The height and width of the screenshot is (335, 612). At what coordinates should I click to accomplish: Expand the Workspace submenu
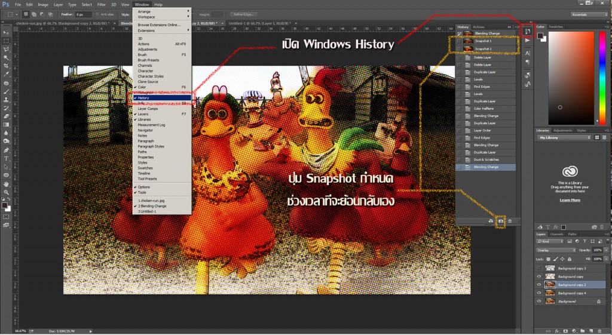(x=161, y=17)
